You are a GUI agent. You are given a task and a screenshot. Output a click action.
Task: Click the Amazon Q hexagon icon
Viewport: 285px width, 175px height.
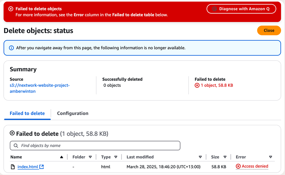pyautogui.click(x=214, y=9)
